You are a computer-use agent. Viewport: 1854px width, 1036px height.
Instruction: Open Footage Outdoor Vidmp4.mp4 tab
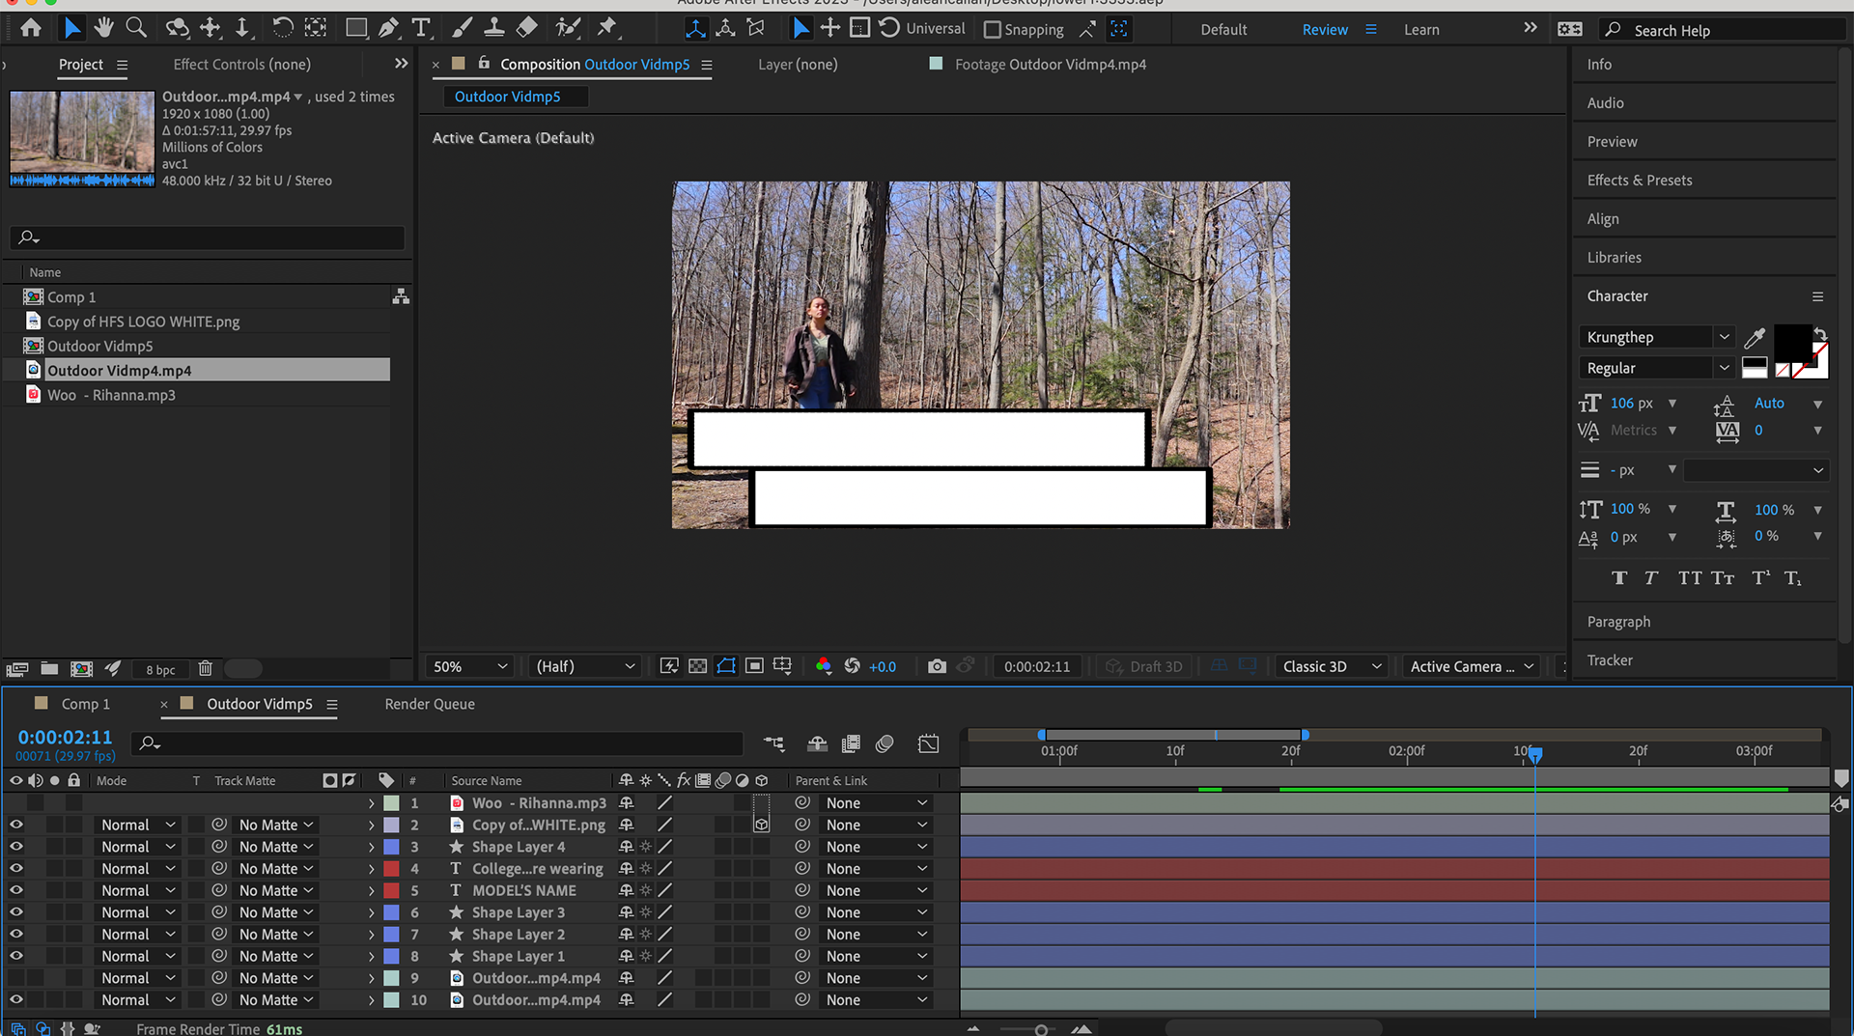point(1050,64)
